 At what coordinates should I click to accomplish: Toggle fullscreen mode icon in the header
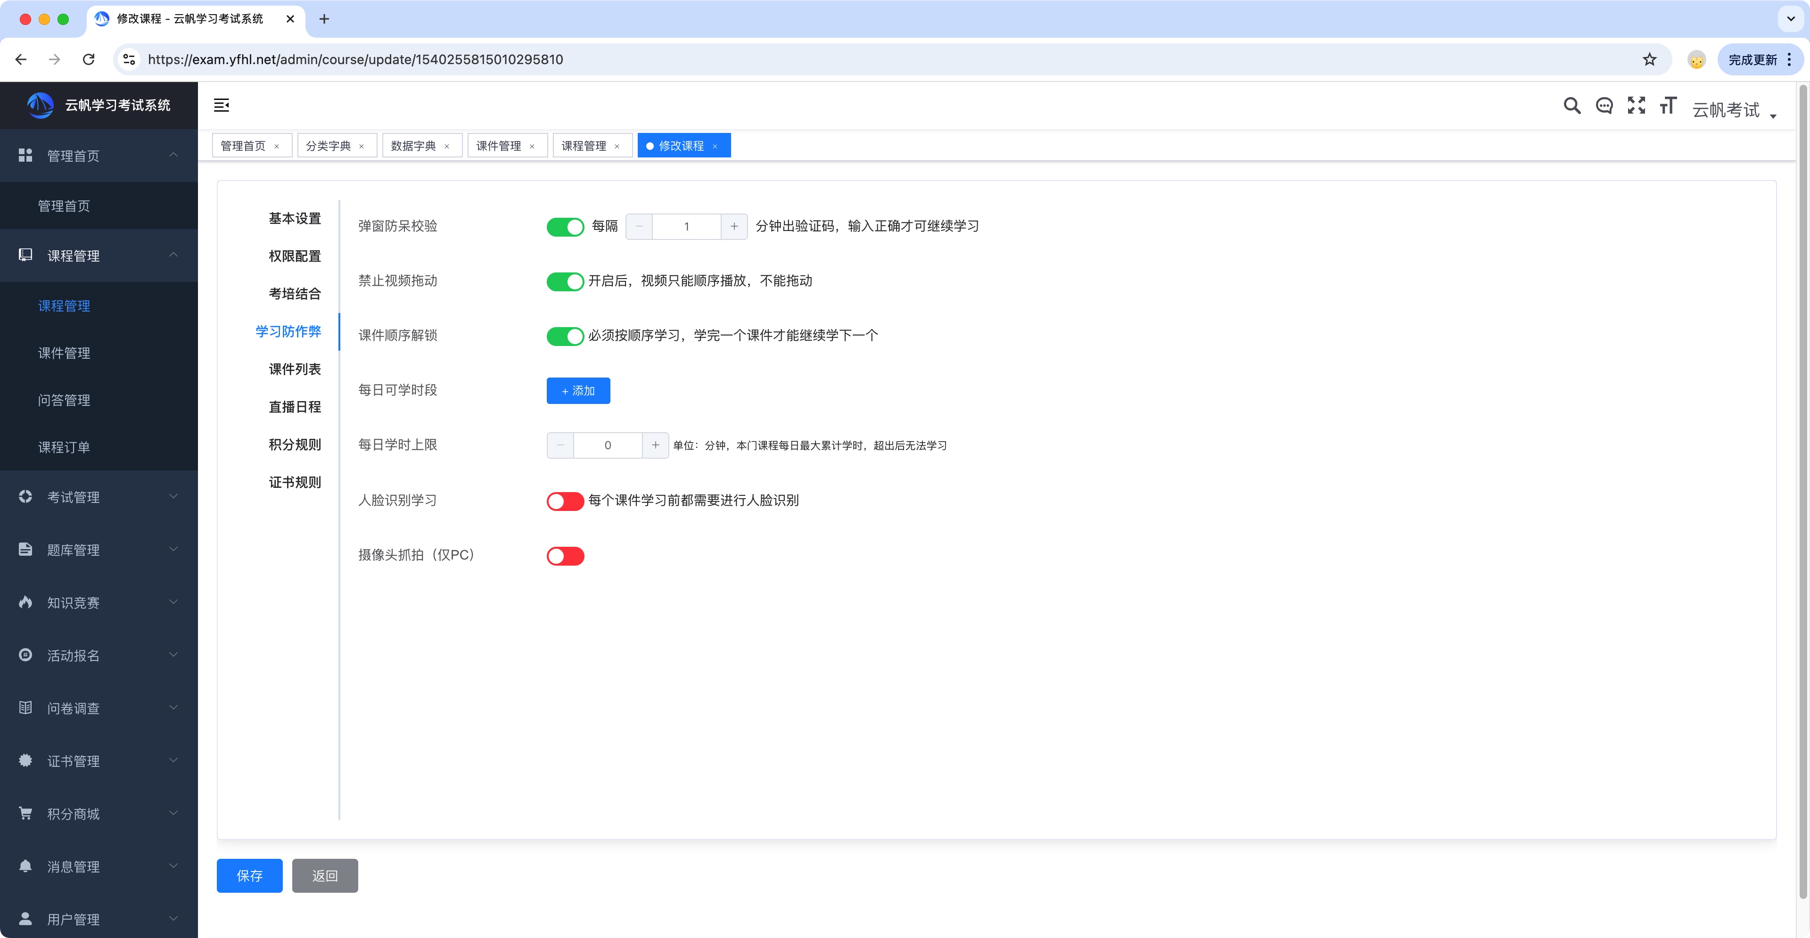1637,106
